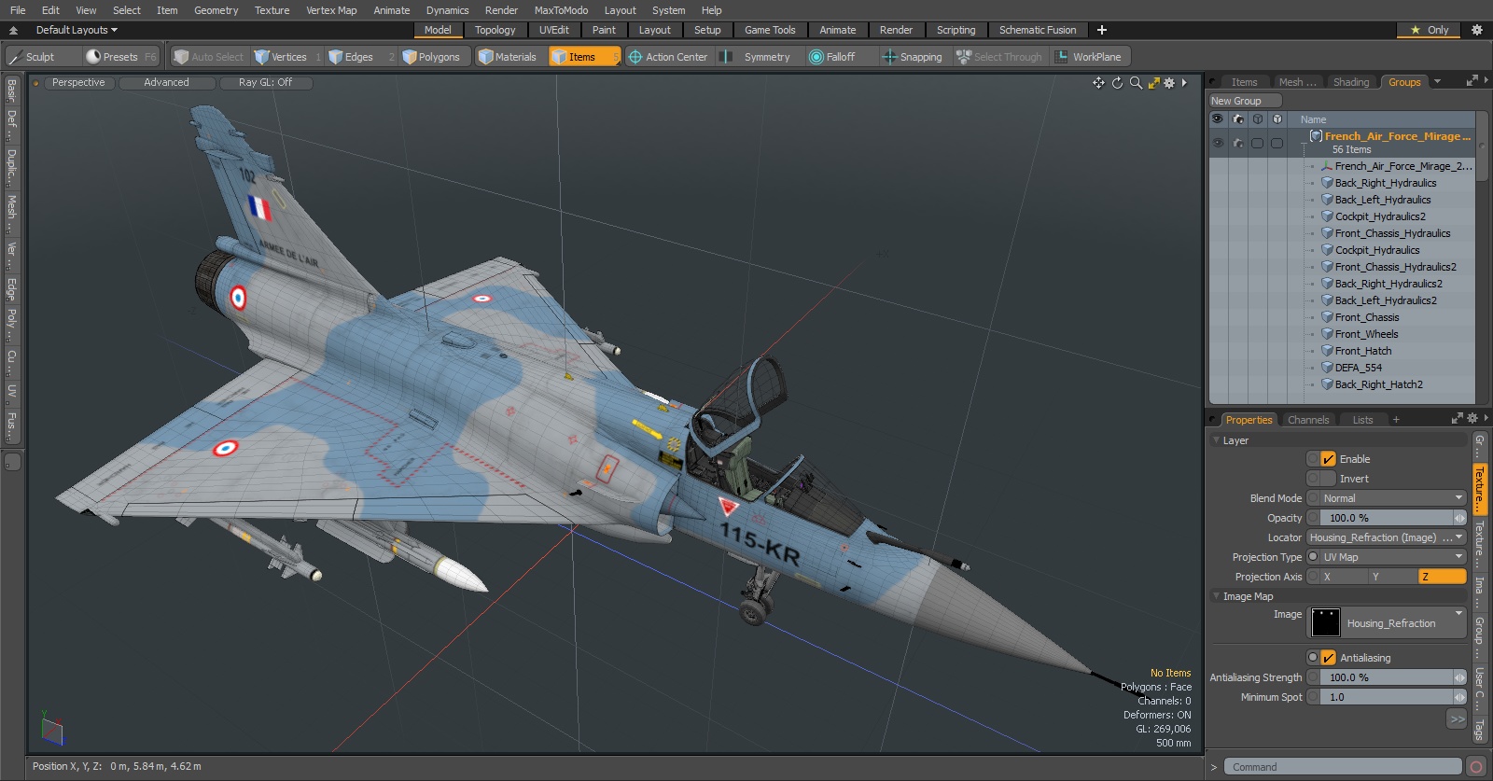1493x781 pixels.
Task: Open the MaxToModo menu
Action: [x=561, y=10]
